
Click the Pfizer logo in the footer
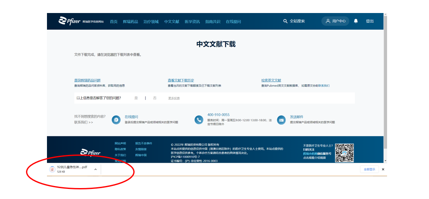pyautogui.click(x=90, y=152)
